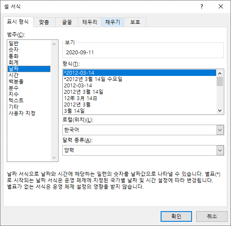
Task: Close the 셀 서식 dialog
Action: coord(221,6)
